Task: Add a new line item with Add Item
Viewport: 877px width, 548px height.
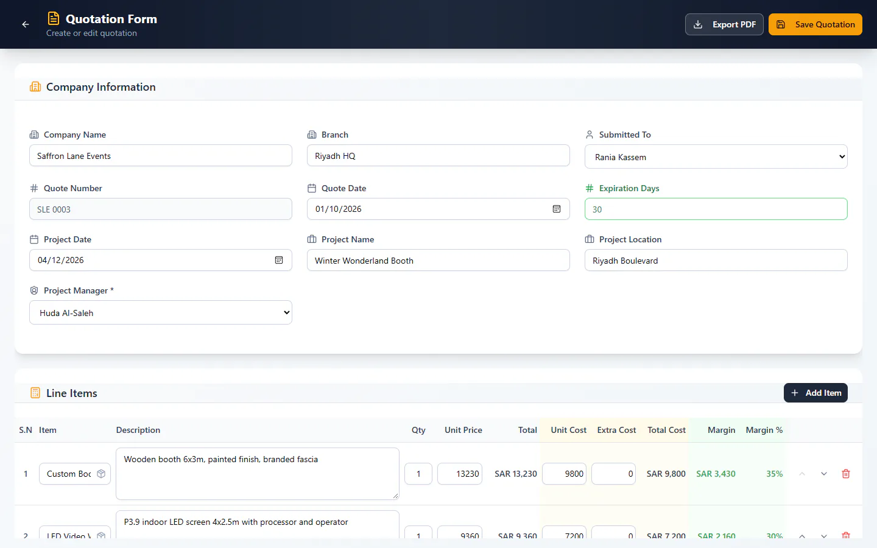Action: (815, 393)
